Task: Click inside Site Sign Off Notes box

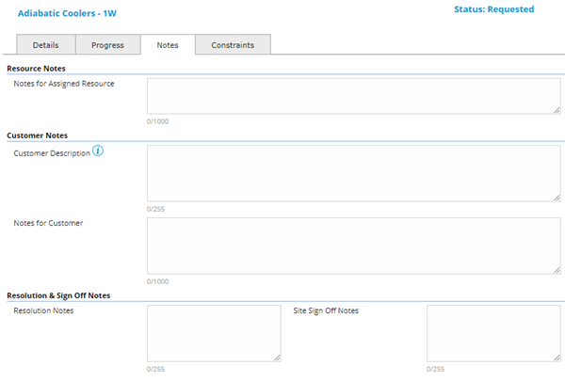Action: 492,332
